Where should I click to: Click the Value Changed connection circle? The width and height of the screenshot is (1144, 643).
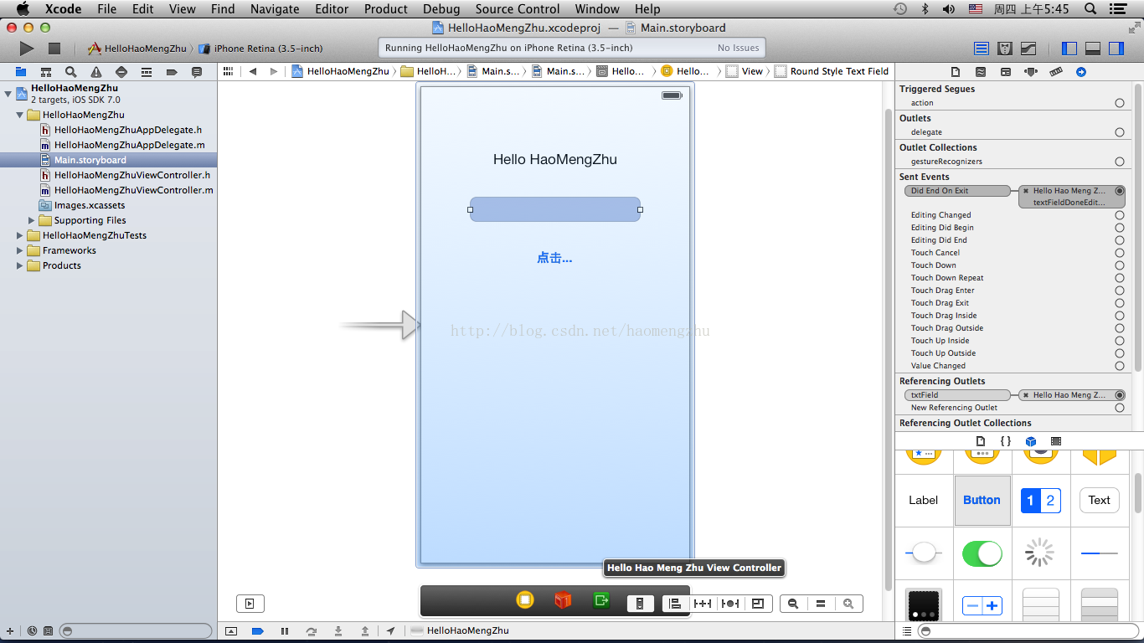(1120, 366)
